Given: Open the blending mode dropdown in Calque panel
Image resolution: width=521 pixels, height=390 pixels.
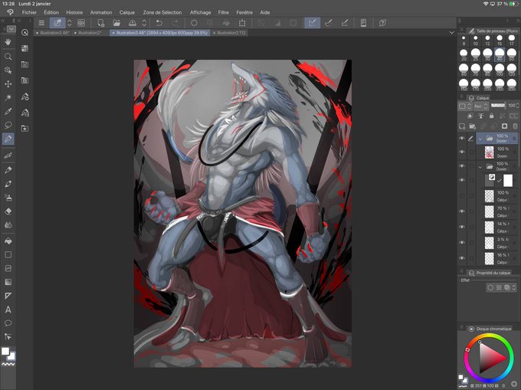Looking at the screenshot, I should 481,107.
